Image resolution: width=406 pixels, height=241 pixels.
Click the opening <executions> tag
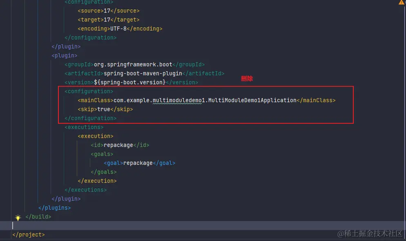84,127
